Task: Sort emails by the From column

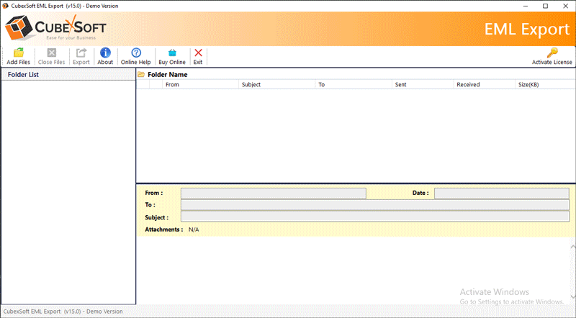Action: pos(200,84)
